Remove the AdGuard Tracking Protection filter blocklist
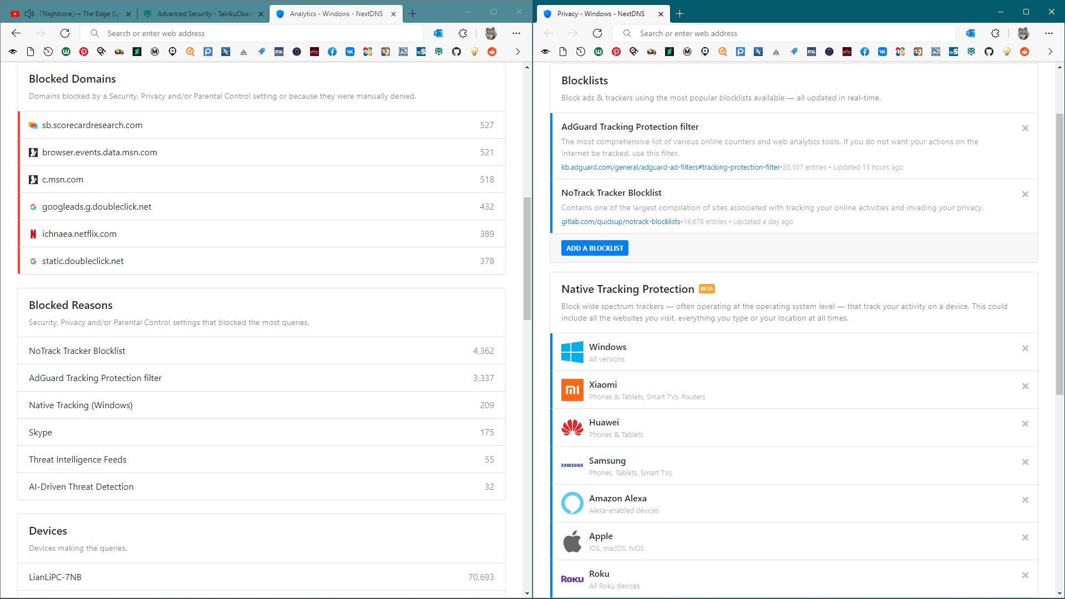Image resolution: width=1065 pixels, height=599 pixels. click(1025, 128)
